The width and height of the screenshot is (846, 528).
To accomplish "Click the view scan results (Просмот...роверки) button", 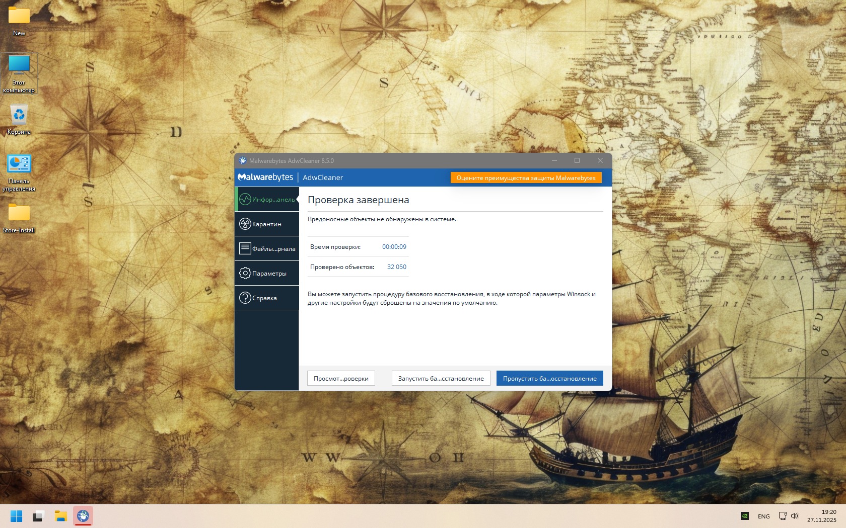I will [x=341, y=379].
